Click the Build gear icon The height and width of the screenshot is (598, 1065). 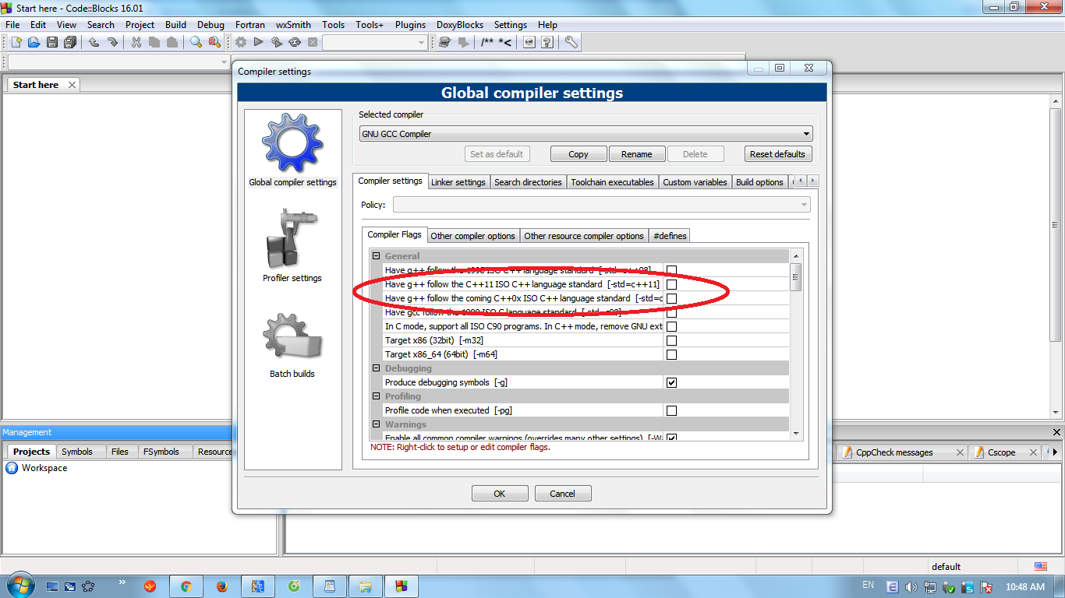tap(241, 42)
